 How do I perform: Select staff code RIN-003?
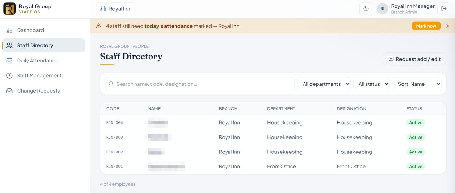click(x=114, y=137)
